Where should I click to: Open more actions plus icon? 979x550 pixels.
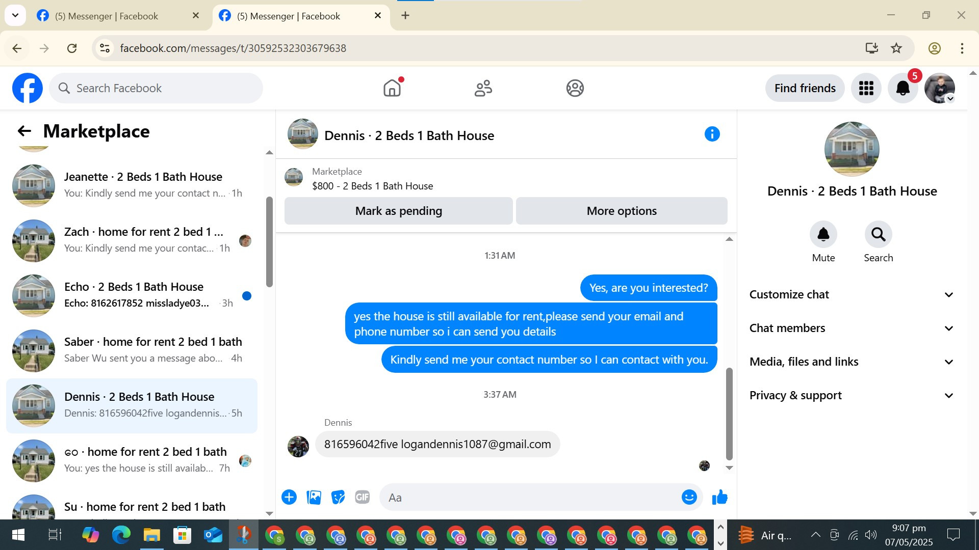pyautogui.click(x=289, y=497)
